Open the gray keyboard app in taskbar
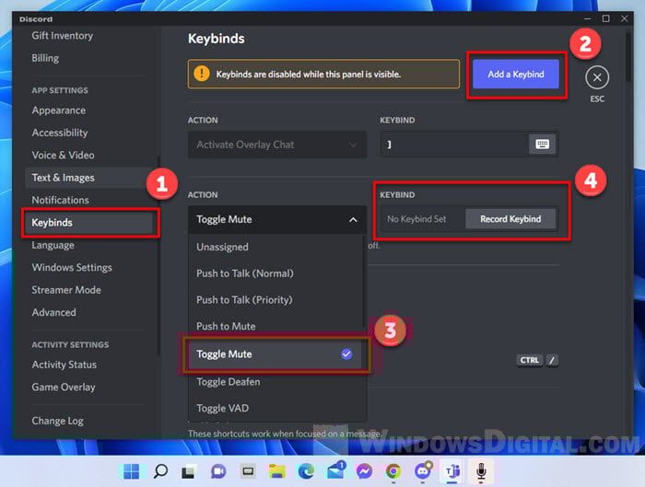The height and width of the screenshot is (487, 645). (248, 471)
